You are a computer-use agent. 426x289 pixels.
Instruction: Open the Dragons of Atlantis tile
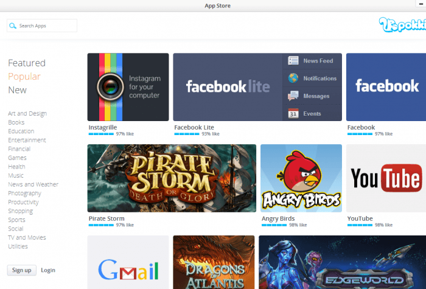pos(214,262)
